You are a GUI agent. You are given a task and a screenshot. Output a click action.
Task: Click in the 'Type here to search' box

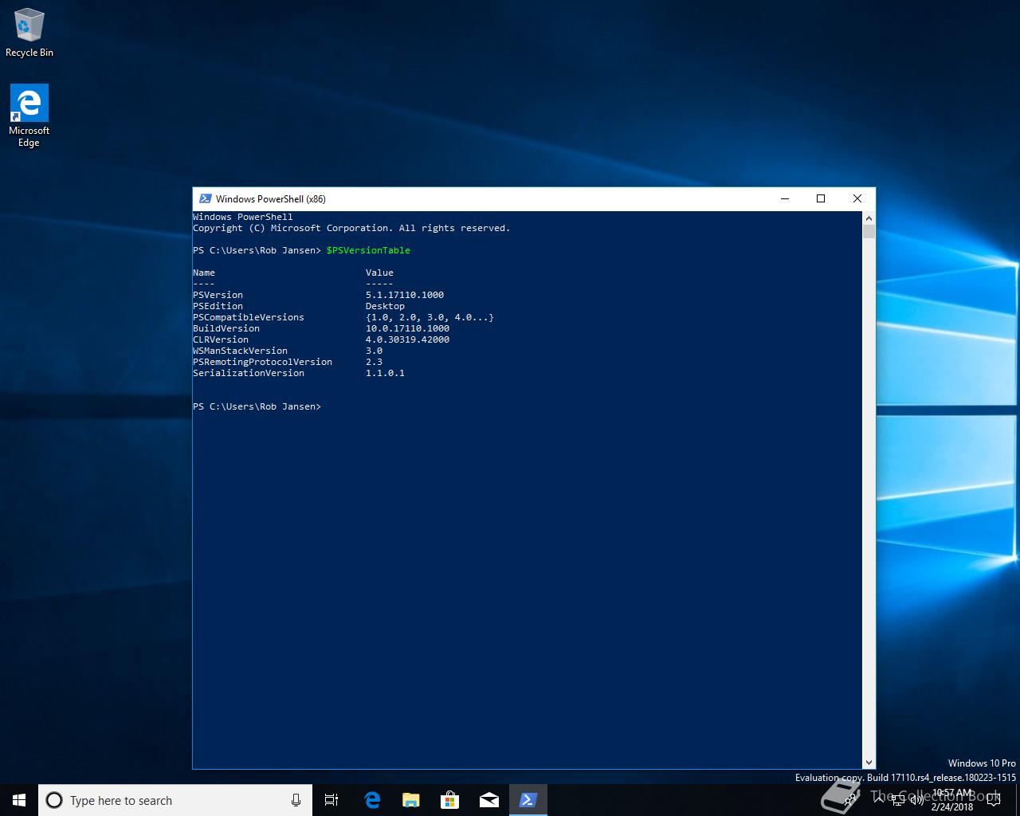pyautogui.click(x=175, y=800)
